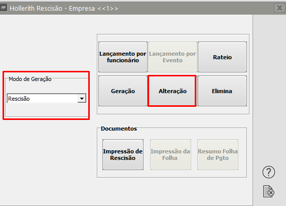
Task: Click the document cancel icon
Action: coord(269,191)
